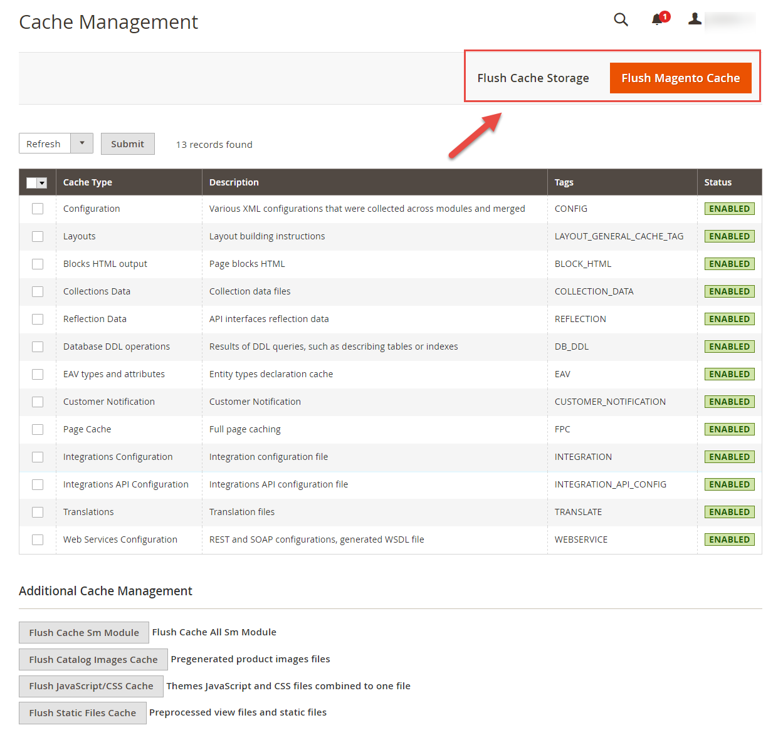This screenshot has width=783, height=740.
Task: Click 'Full page caching' description text
Action: [245, 429]
